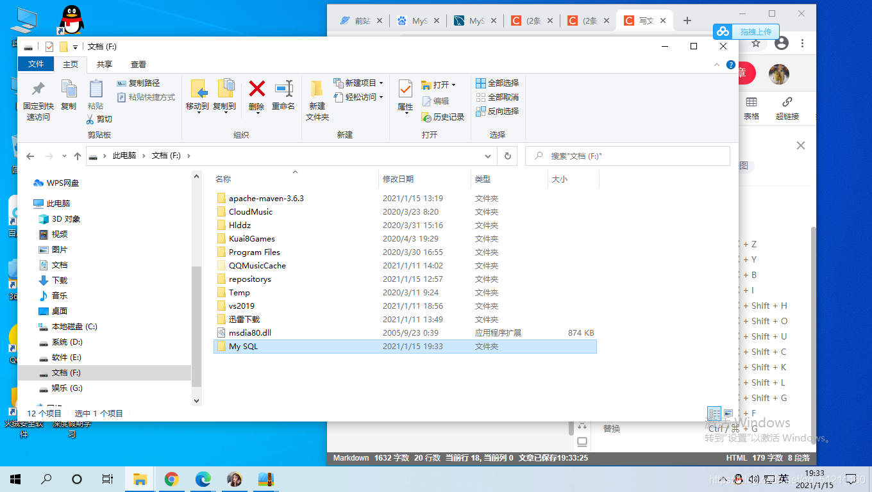872x492 pixels.
Task: Open Chrome from the taskbar
Action: point(171,479)
